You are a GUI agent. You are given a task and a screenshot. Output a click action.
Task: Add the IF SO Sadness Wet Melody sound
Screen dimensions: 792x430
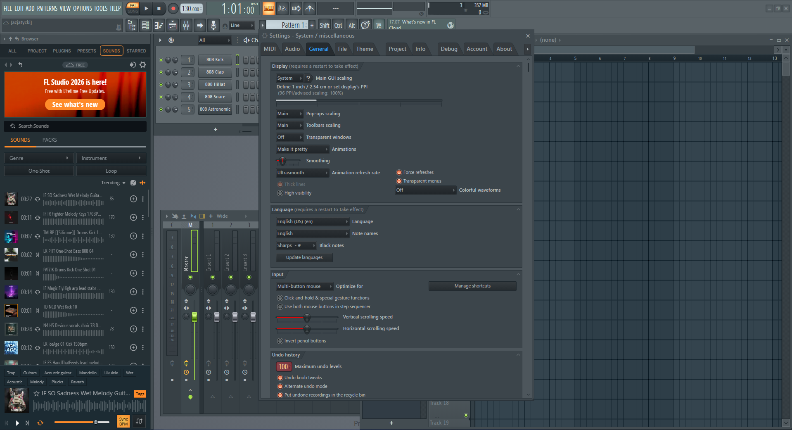point(133,199)
